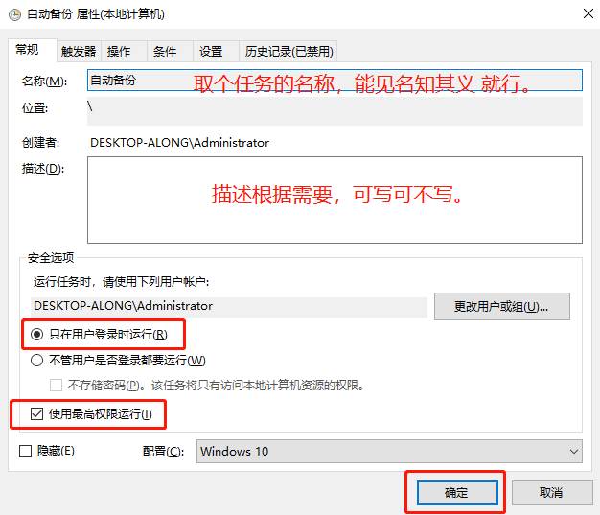Click inside the 描述 text area

point(335,199)
